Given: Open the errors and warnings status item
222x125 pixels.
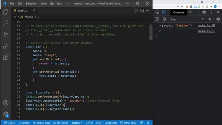Looking at the screenshot, I should [9, 123].
